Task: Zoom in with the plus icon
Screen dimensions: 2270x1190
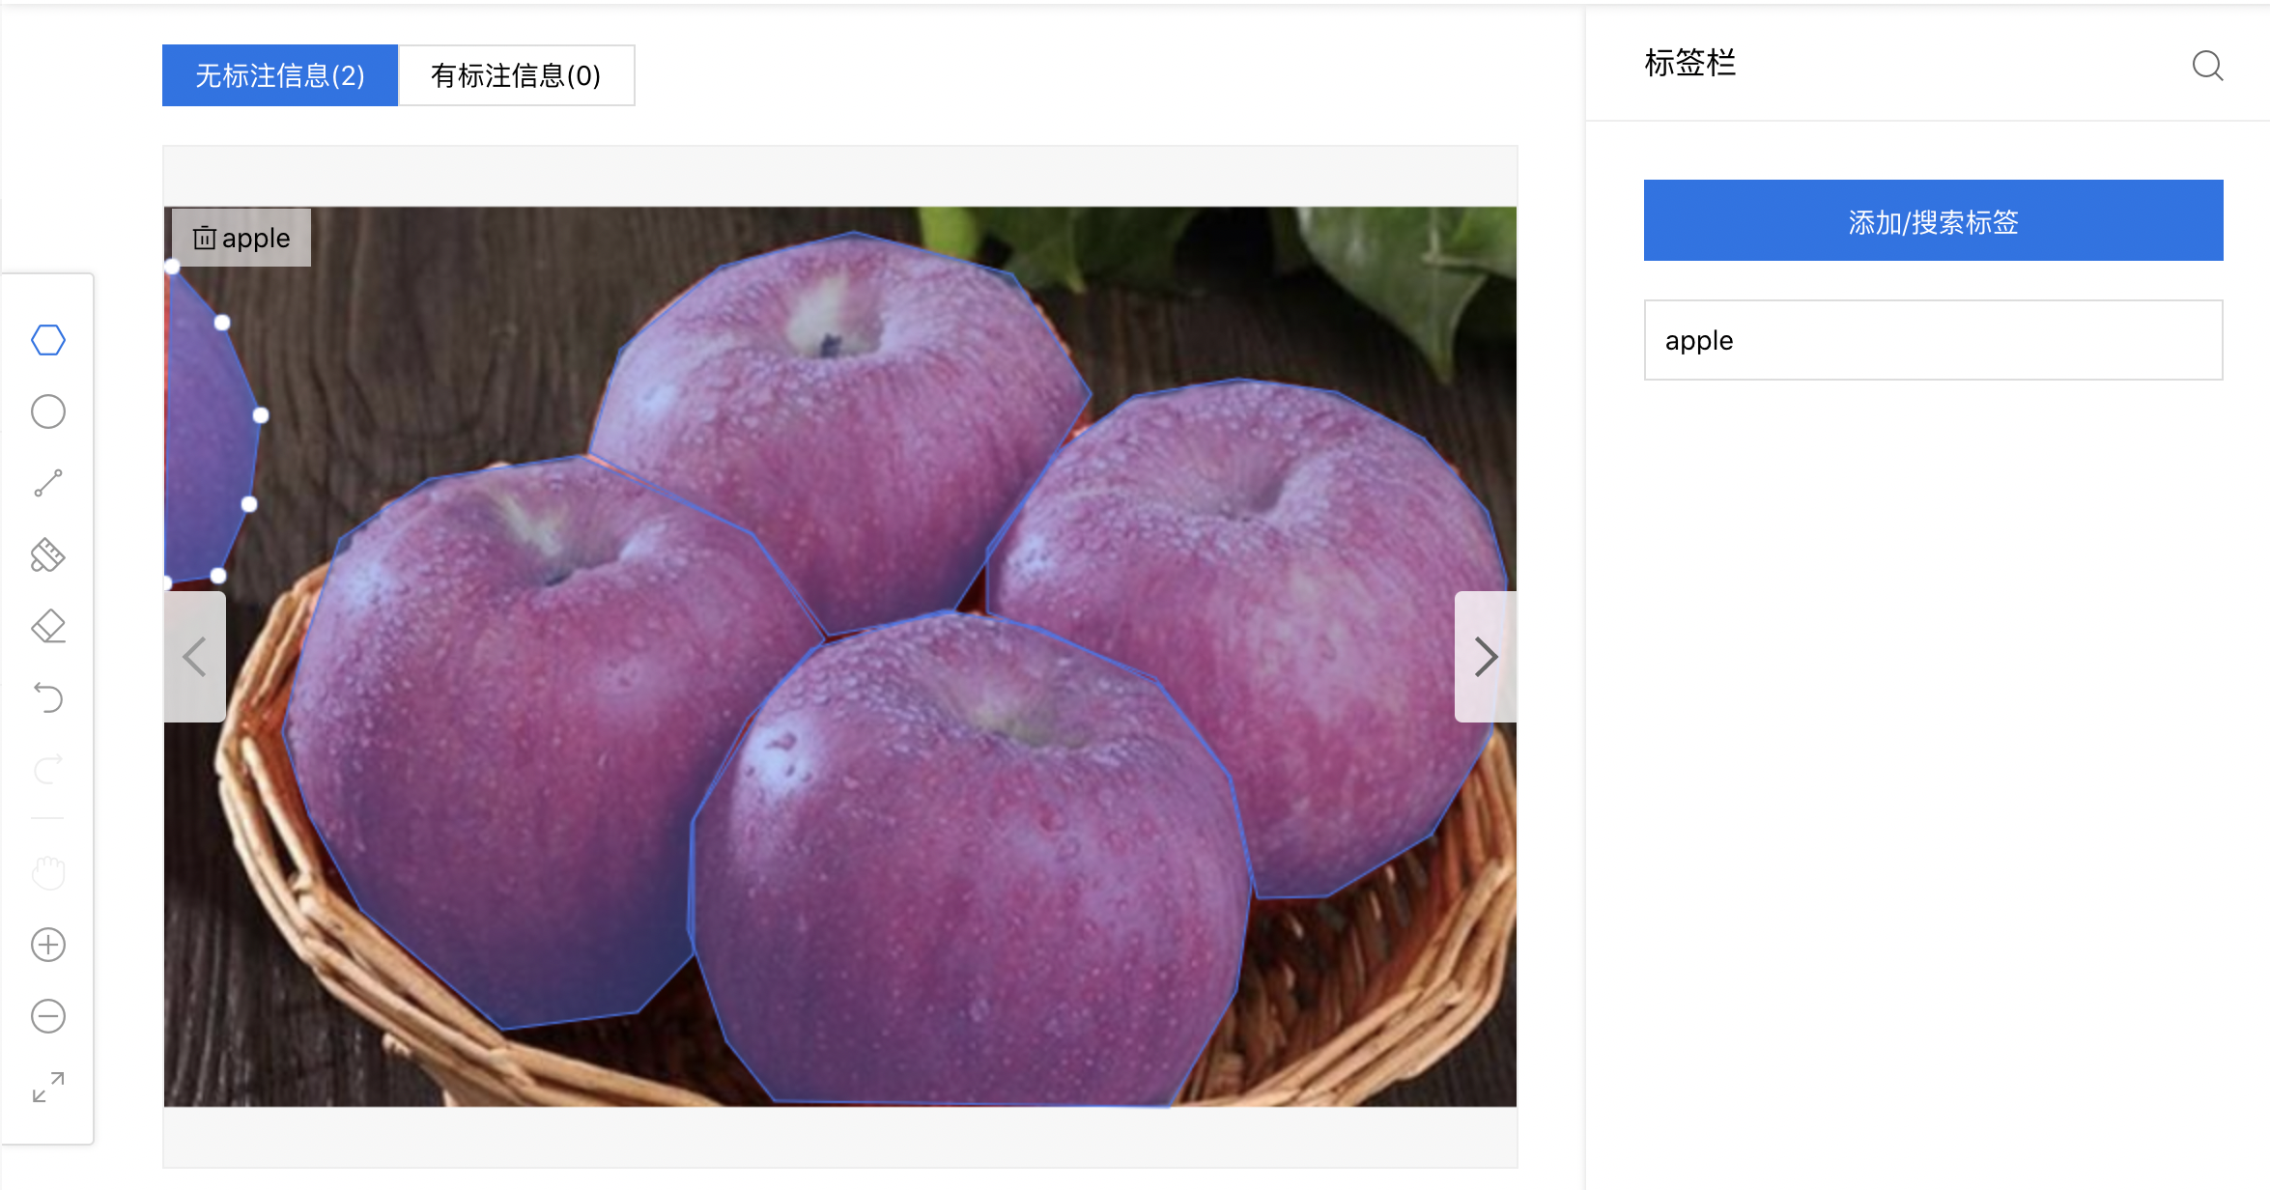Action: point(48,945)
